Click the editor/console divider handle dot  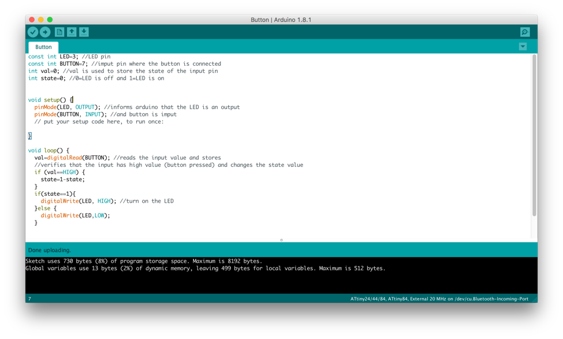tap(282, 240)
